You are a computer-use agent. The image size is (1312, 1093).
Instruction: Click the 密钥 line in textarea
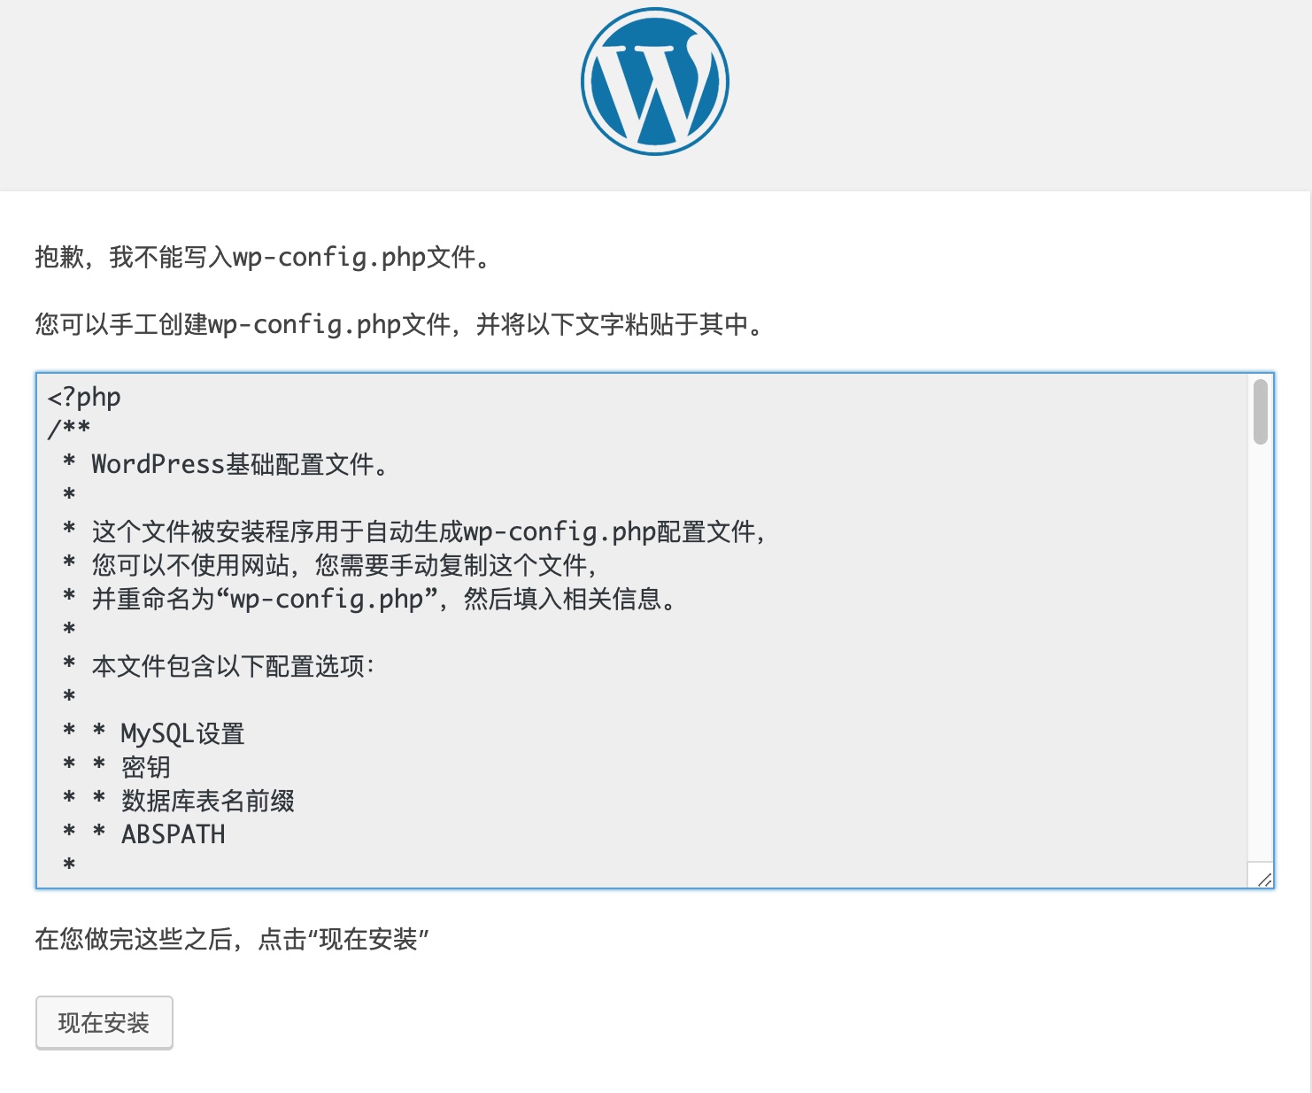pos(146,767)
